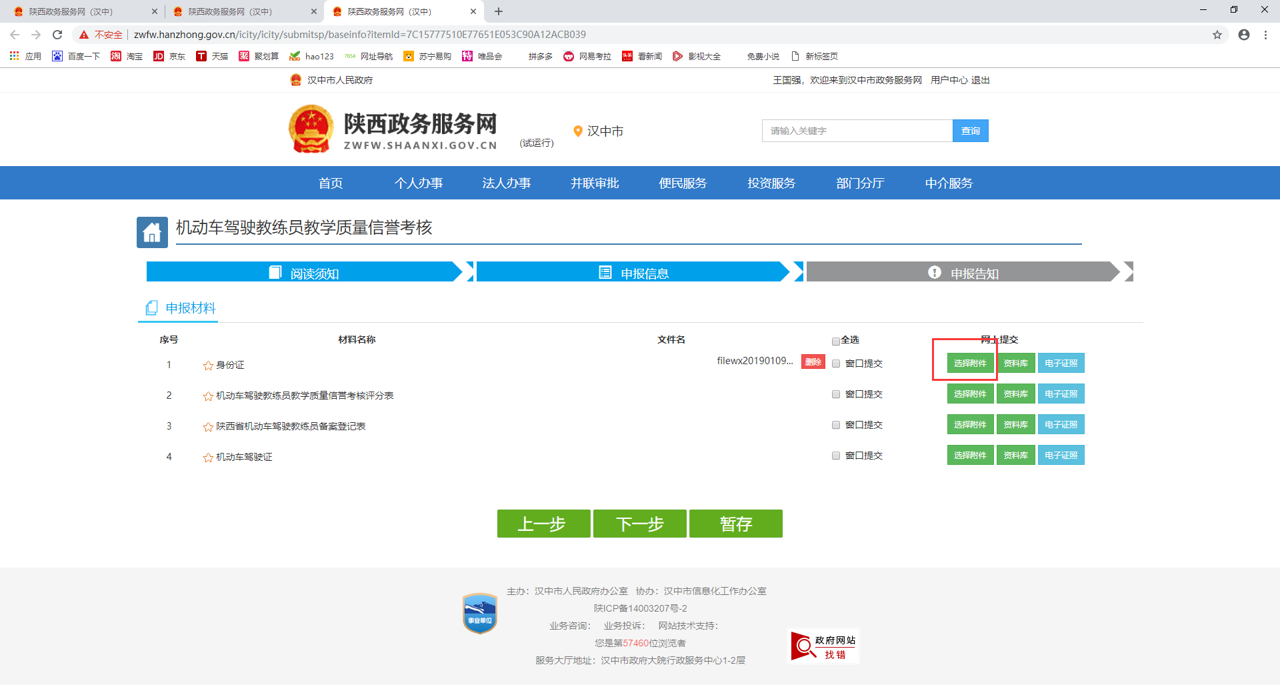The width and height of the screenshot is (1280, 685).
Task: Click the blue home icon beside page title
Action: coord(152,232)
